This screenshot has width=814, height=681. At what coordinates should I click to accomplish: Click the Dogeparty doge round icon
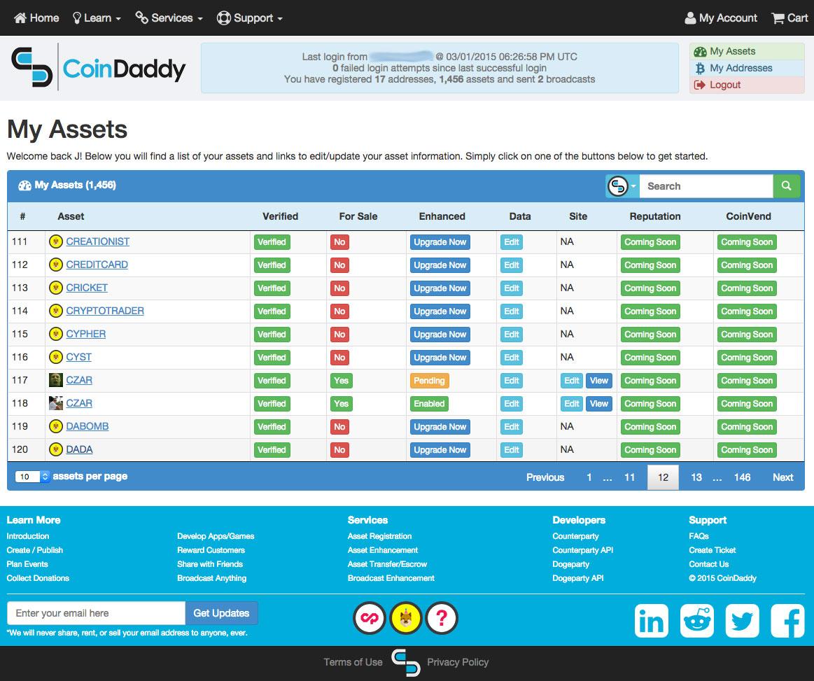pyautogui.click(x=406, y=618)
